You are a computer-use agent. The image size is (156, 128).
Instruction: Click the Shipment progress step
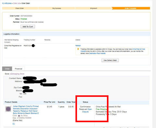click(x=94, y=8)
